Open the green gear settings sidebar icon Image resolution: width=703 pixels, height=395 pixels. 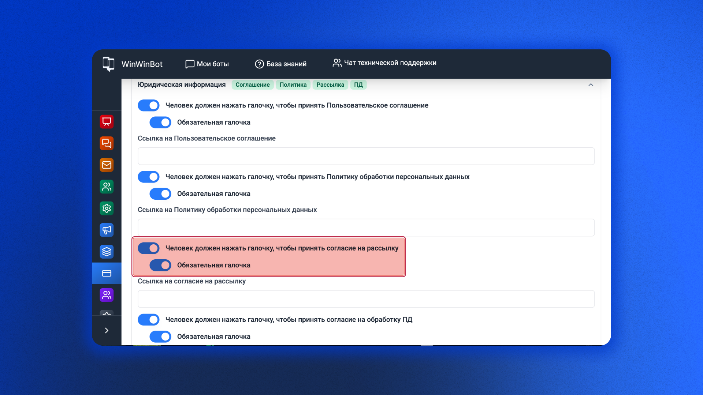pyautogui.click(x=107, y=208)
